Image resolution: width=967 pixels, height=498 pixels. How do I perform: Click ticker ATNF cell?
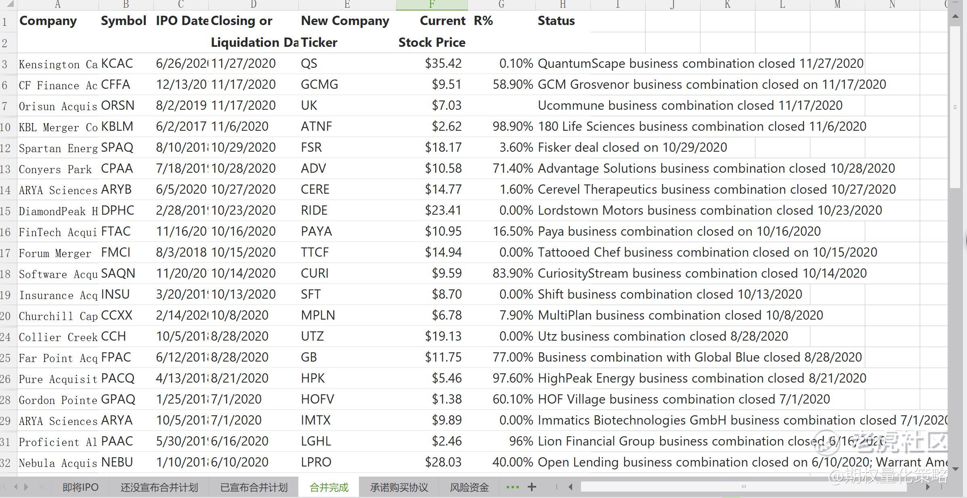coord(347,126)
